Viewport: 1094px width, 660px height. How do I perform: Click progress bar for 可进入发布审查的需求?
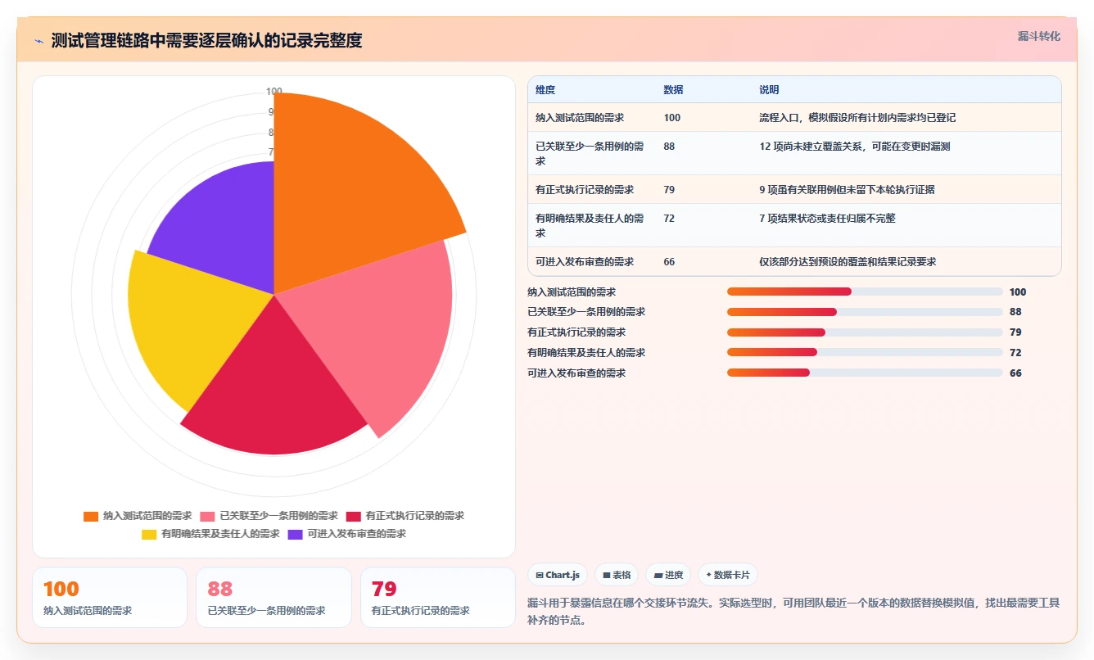[x=865, y=373]
